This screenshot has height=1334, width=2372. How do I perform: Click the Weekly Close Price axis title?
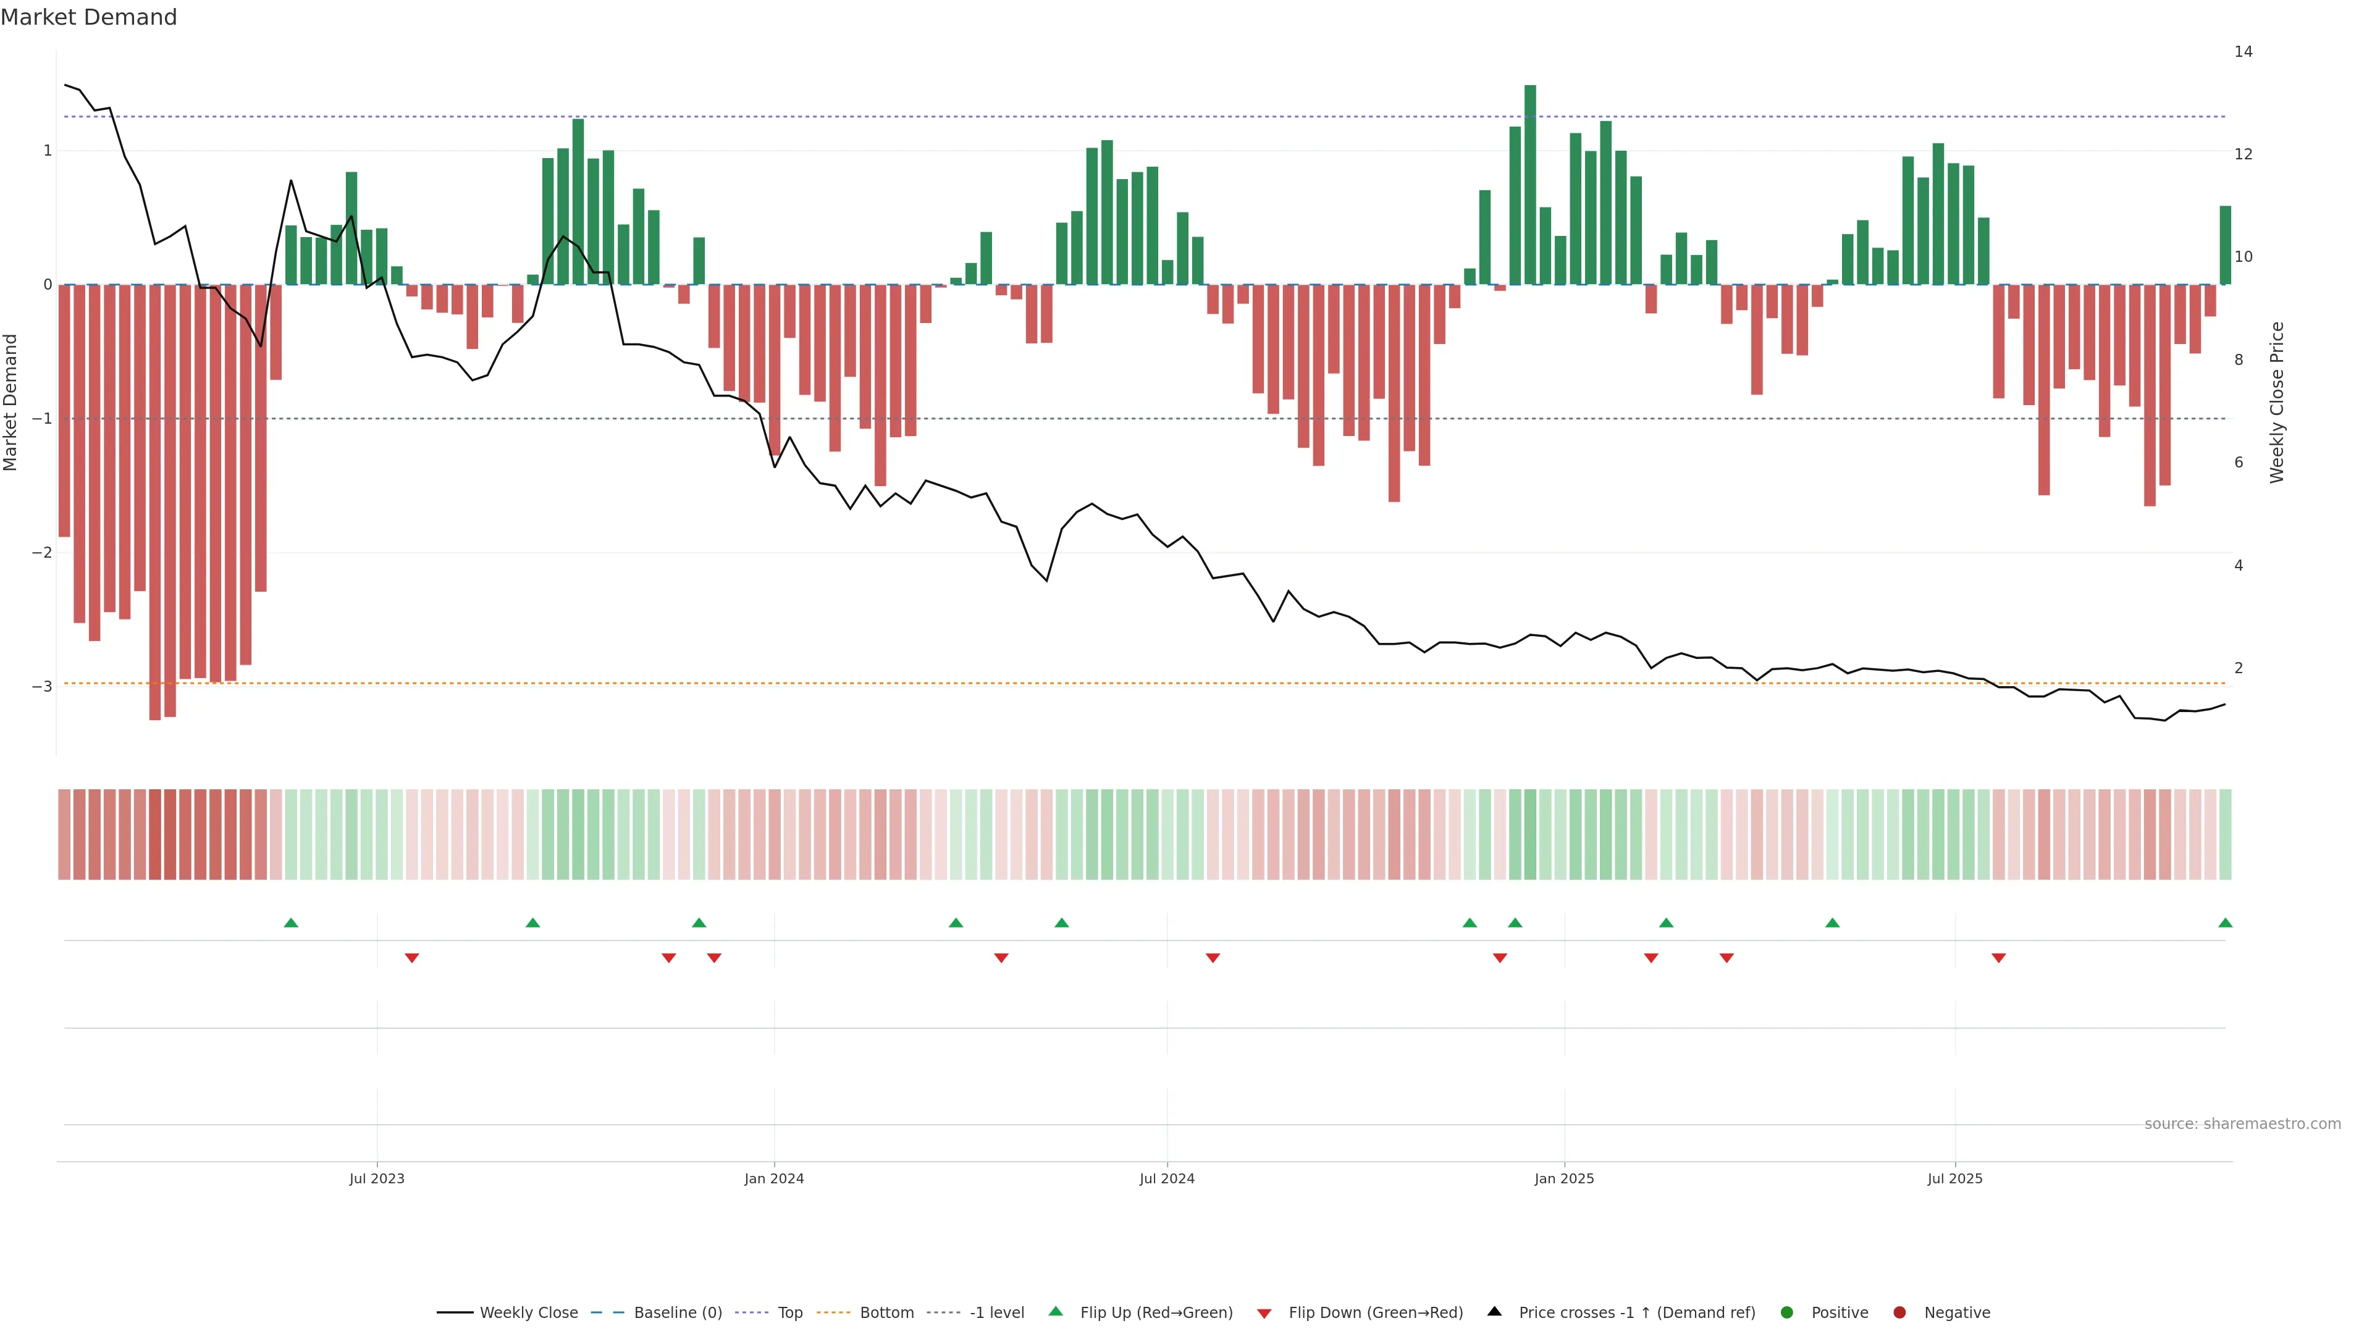tap(2277, 402)
